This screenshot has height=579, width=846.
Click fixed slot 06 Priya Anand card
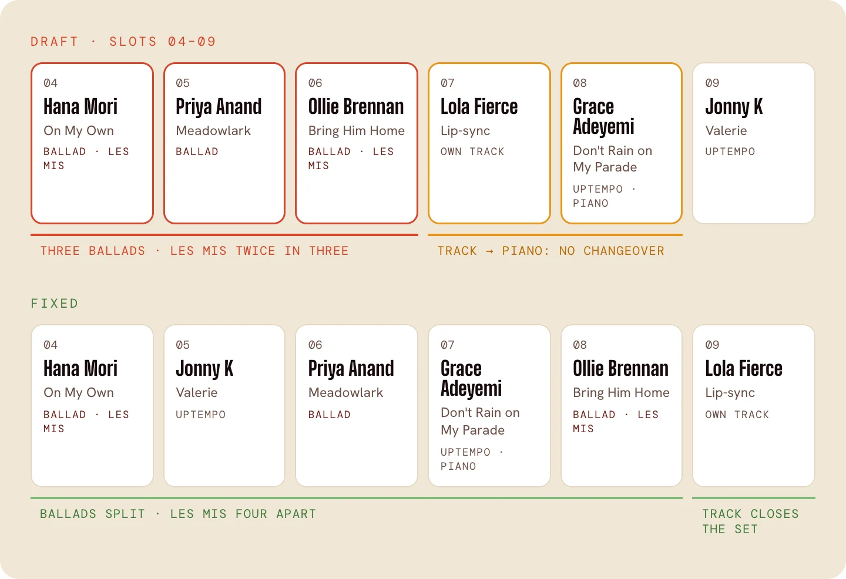[x=357, y=406]
